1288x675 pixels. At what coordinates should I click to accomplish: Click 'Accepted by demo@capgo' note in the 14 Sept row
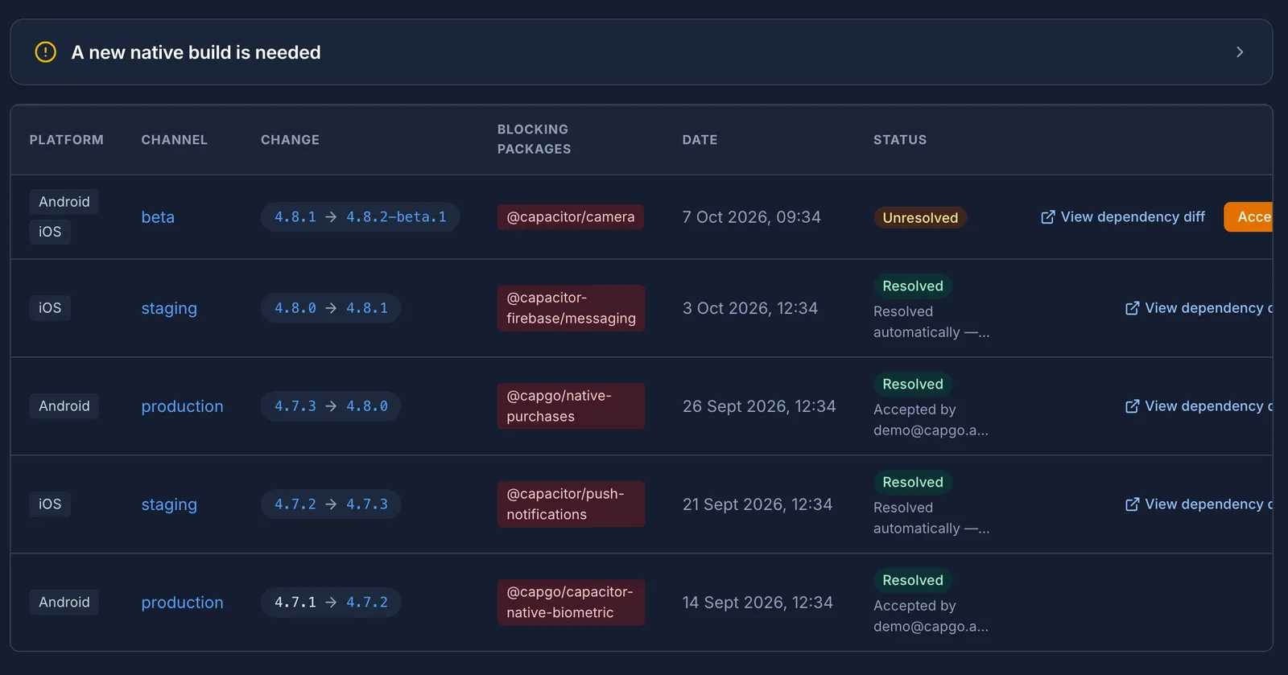[x=931, y=616]
